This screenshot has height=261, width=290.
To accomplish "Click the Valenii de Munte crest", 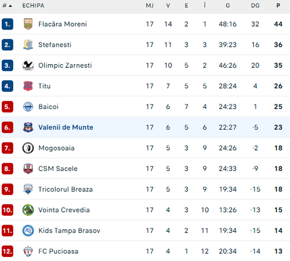I will point(28,127).
